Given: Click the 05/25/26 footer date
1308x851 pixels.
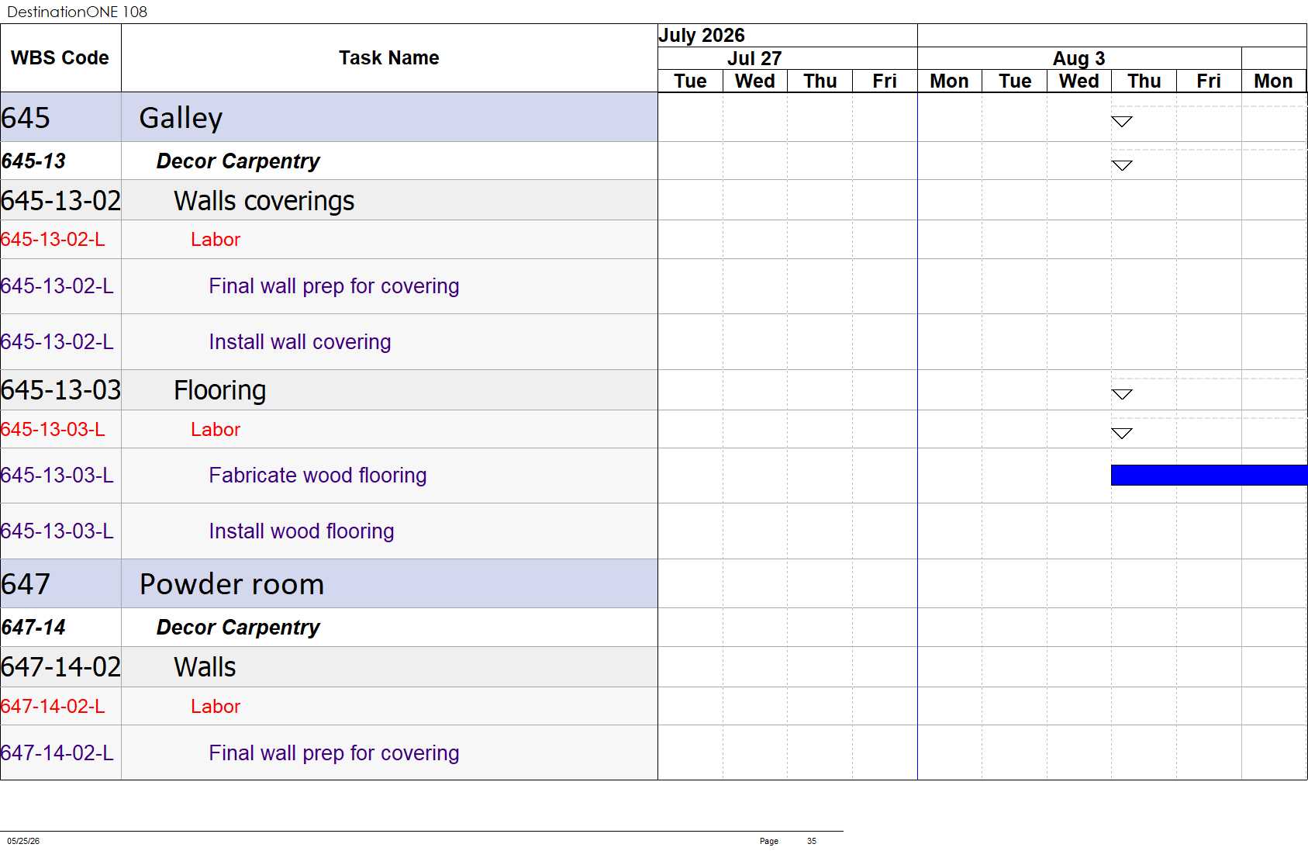Looking at the screenshot, I should [23, 841].
